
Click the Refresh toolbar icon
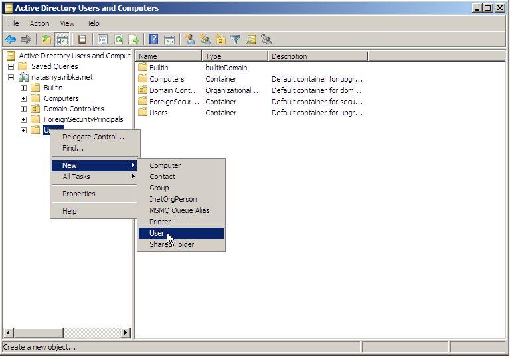(x=118, y=40)
